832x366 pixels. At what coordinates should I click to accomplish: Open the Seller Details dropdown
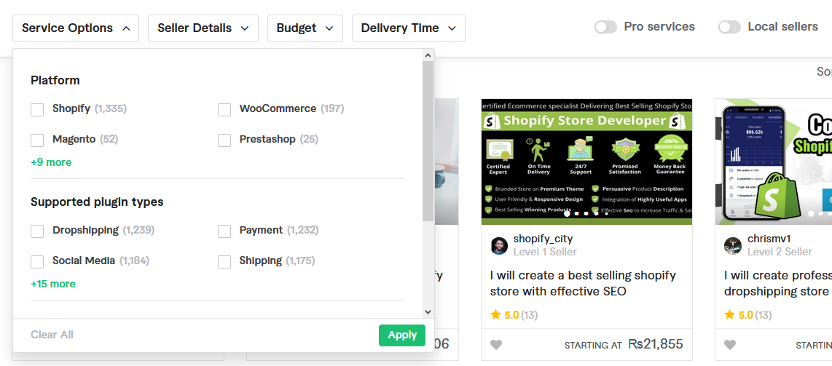coord(203,28)
